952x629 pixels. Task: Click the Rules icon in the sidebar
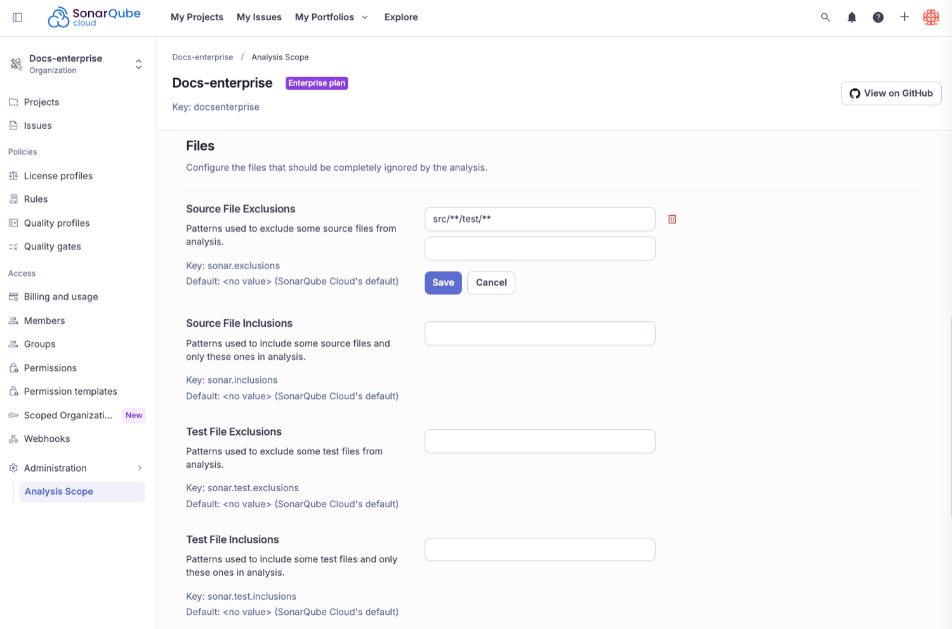(13, 199)
